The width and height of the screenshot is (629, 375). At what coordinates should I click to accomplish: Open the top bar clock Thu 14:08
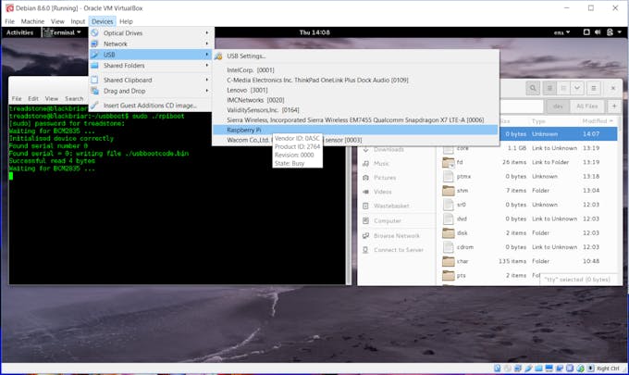[314, 32]
